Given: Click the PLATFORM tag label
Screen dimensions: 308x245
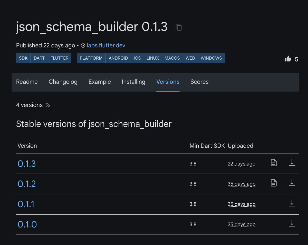Looking at the screenshot, I should pyautogui.click(x=91, y=58).
